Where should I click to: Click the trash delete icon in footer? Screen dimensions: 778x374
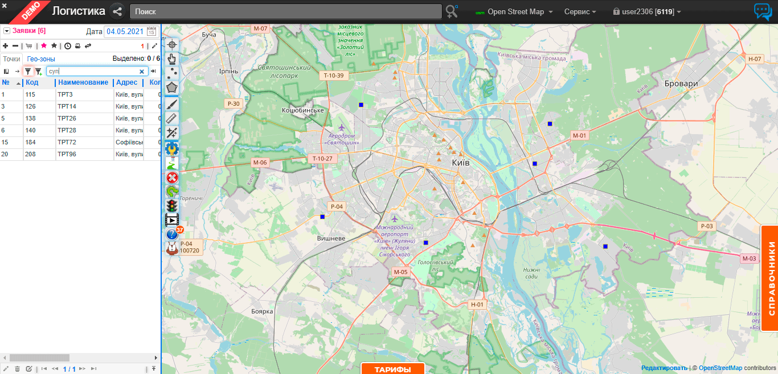17,369
